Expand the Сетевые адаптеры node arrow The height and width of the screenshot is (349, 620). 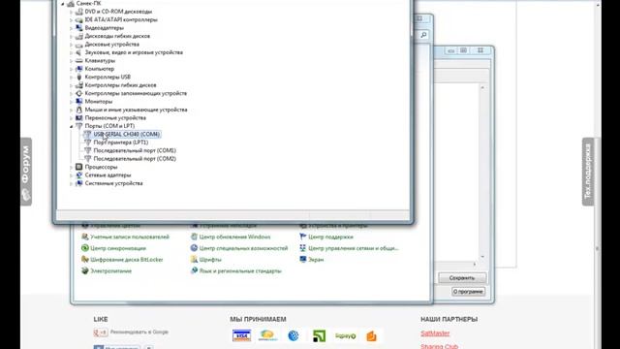click(x=72, y=175)
